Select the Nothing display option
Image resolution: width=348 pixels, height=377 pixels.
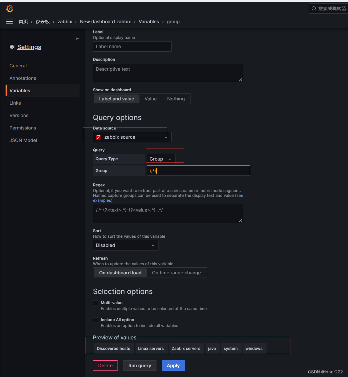click(176, 99)
